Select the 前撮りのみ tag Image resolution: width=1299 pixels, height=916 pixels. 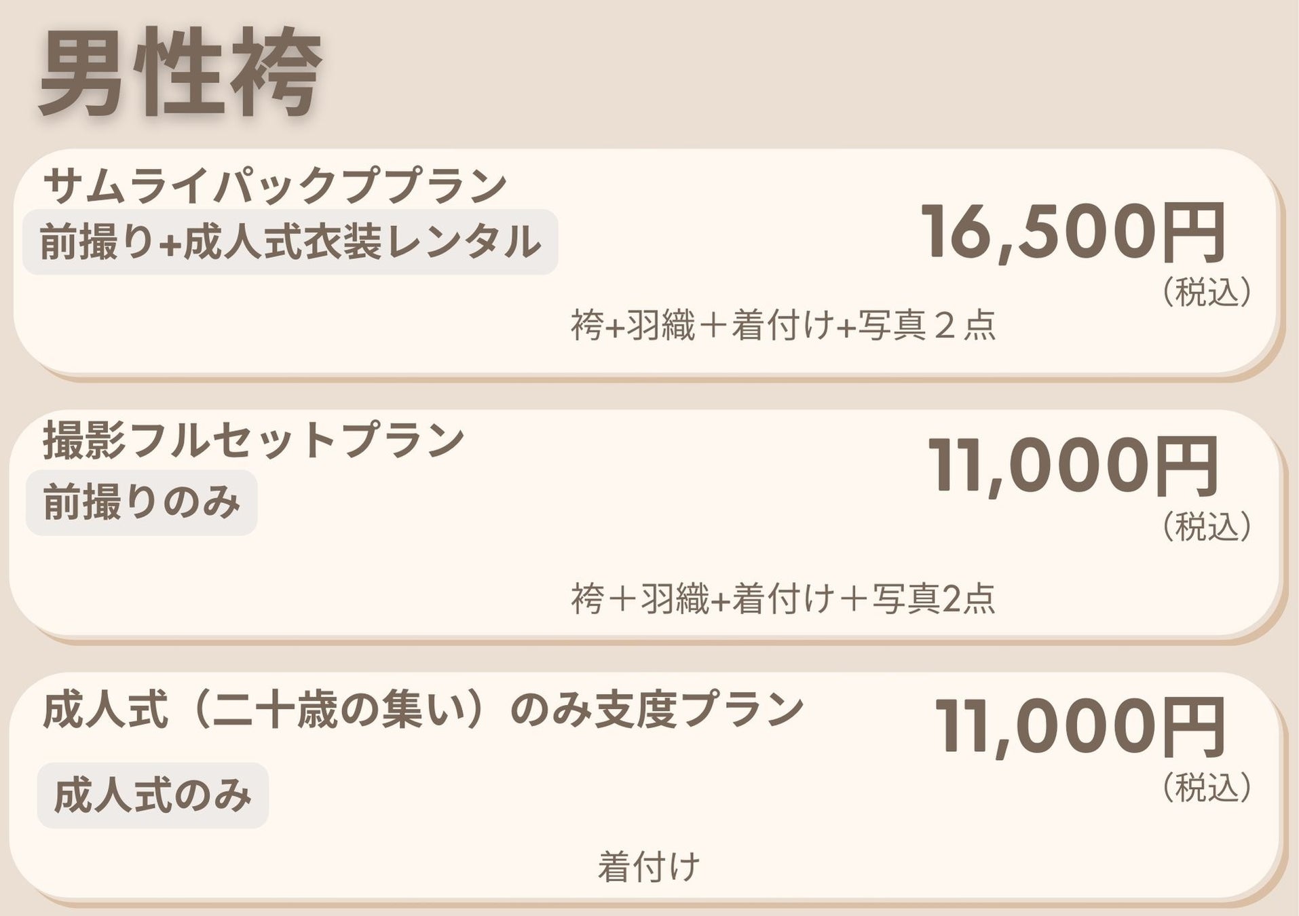142,503
